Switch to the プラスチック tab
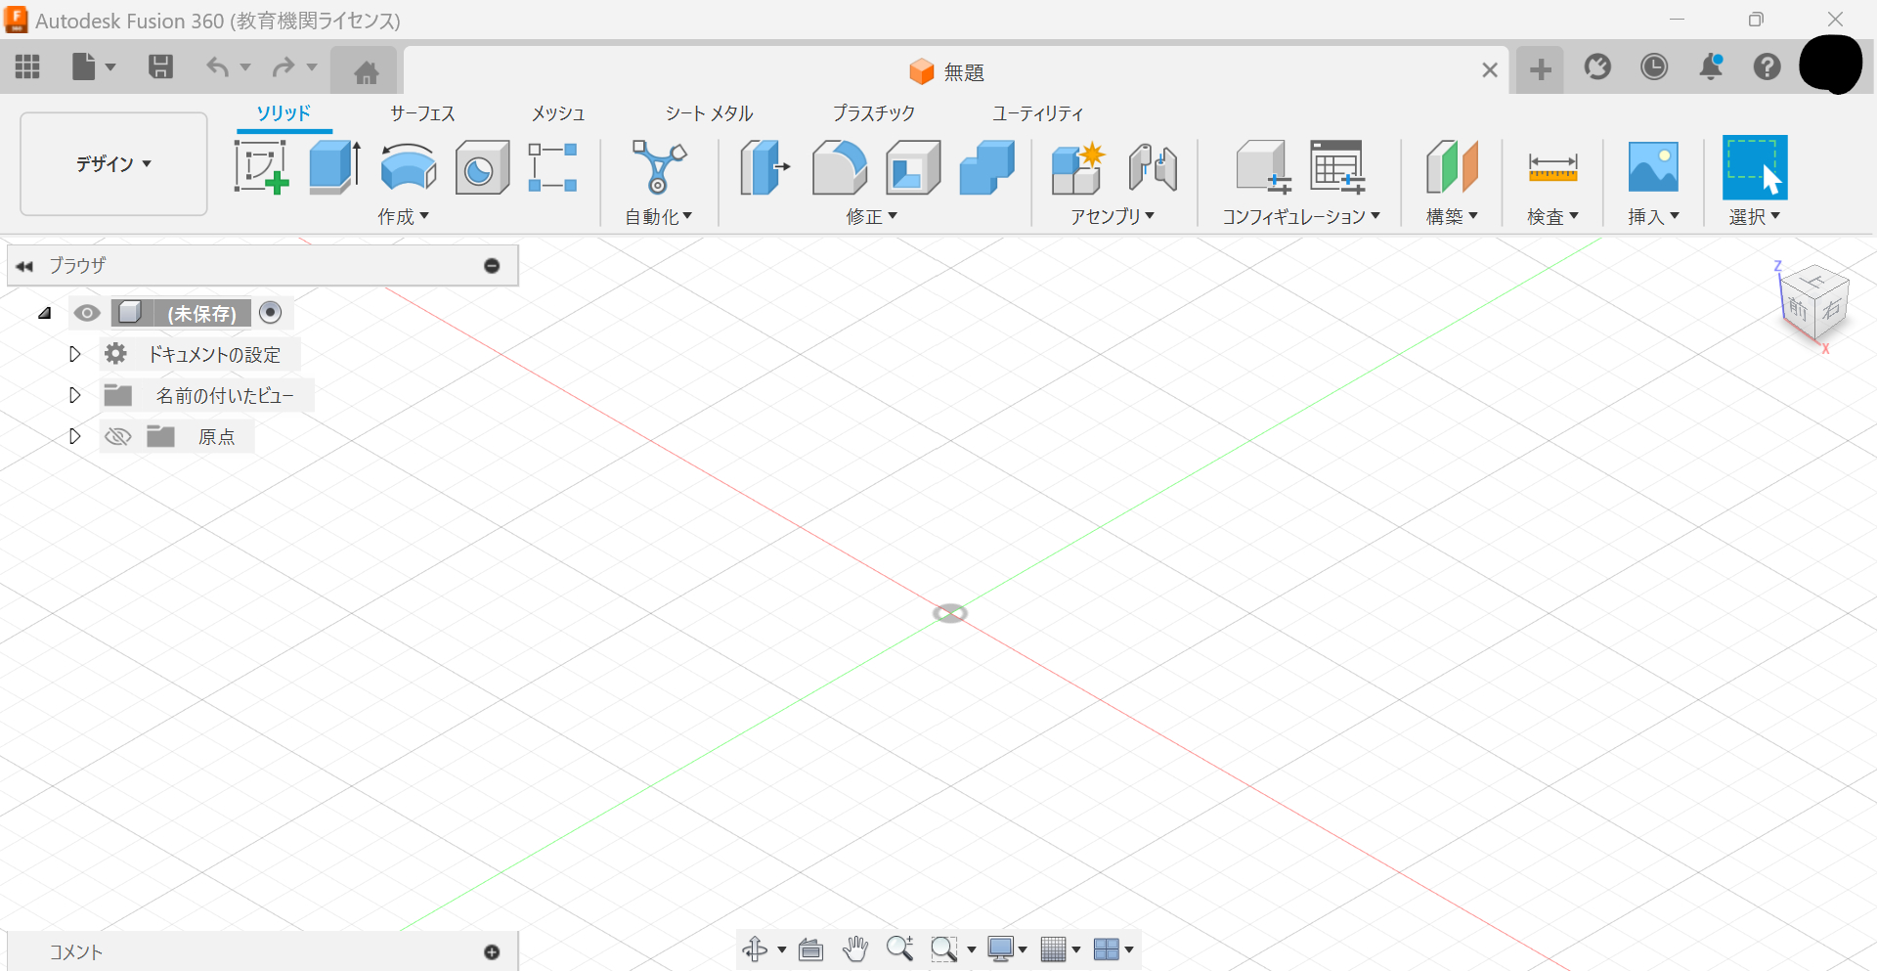 point(873,113)
